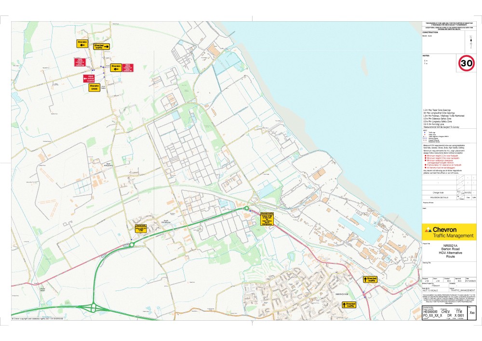Select Diversion sign adjoining red closure sign
Image resolution: width=482 pixels, height=341 pixels.
click(x=116, y=68)
